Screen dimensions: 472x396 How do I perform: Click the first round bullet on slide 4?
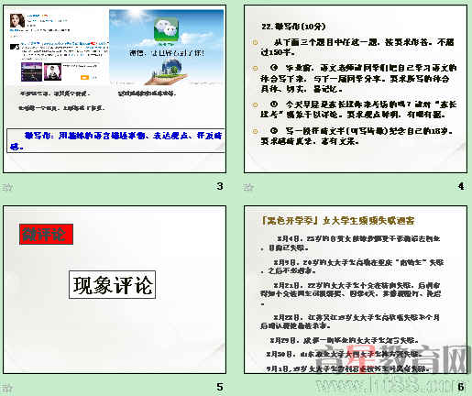(255, 42)
